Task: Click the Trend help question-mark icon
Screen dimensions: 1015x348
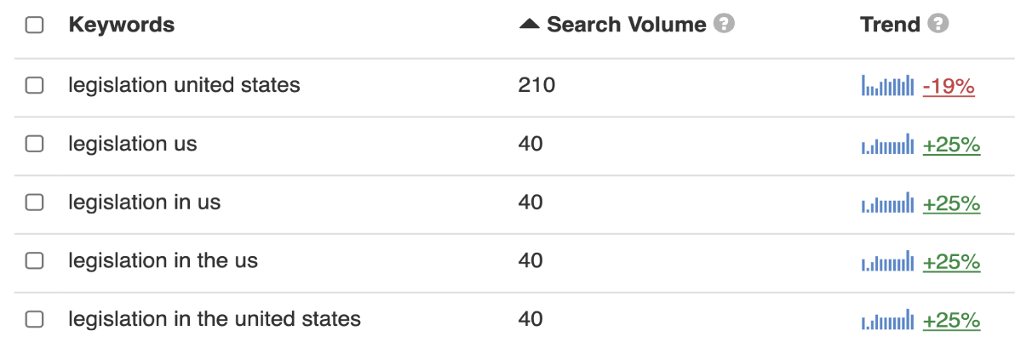Action: [938, 25]
